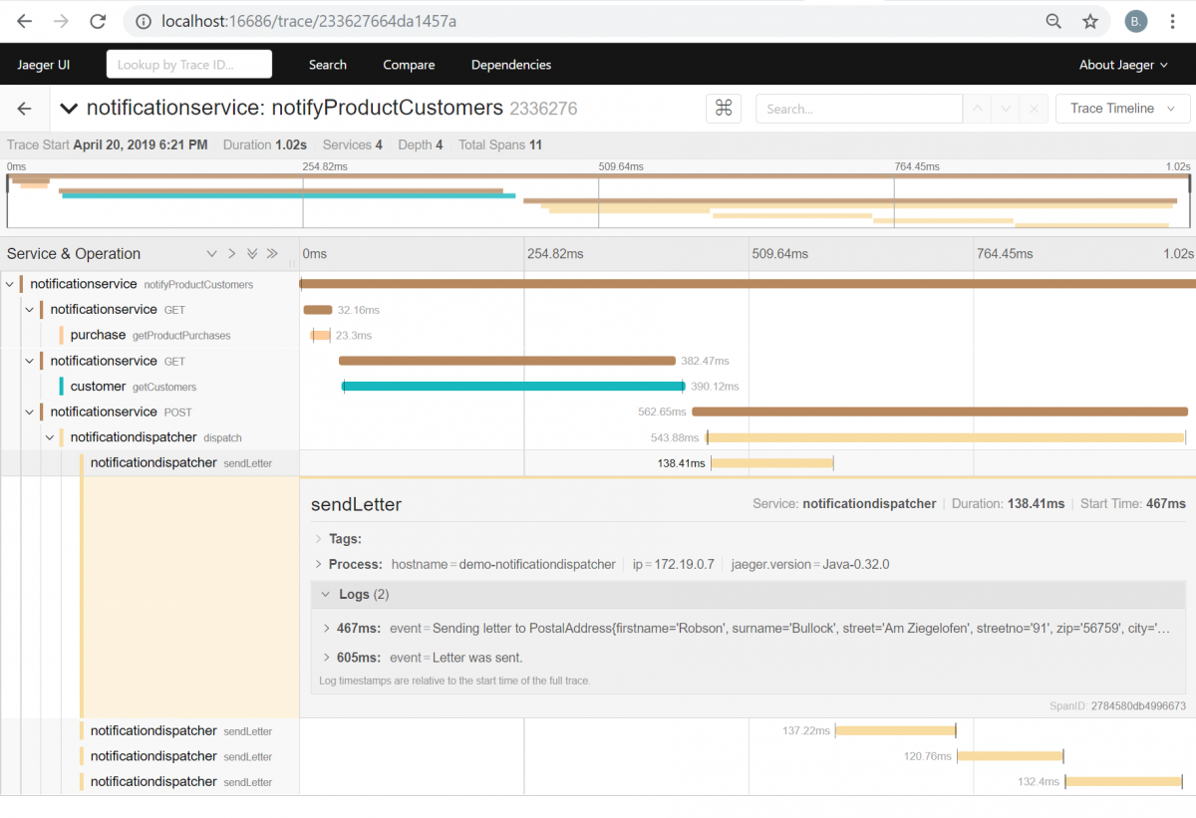Viewport: 1196px width, 818px height.
Task: Click the Lookup by Trace ID field
Action: coord(188,63)
